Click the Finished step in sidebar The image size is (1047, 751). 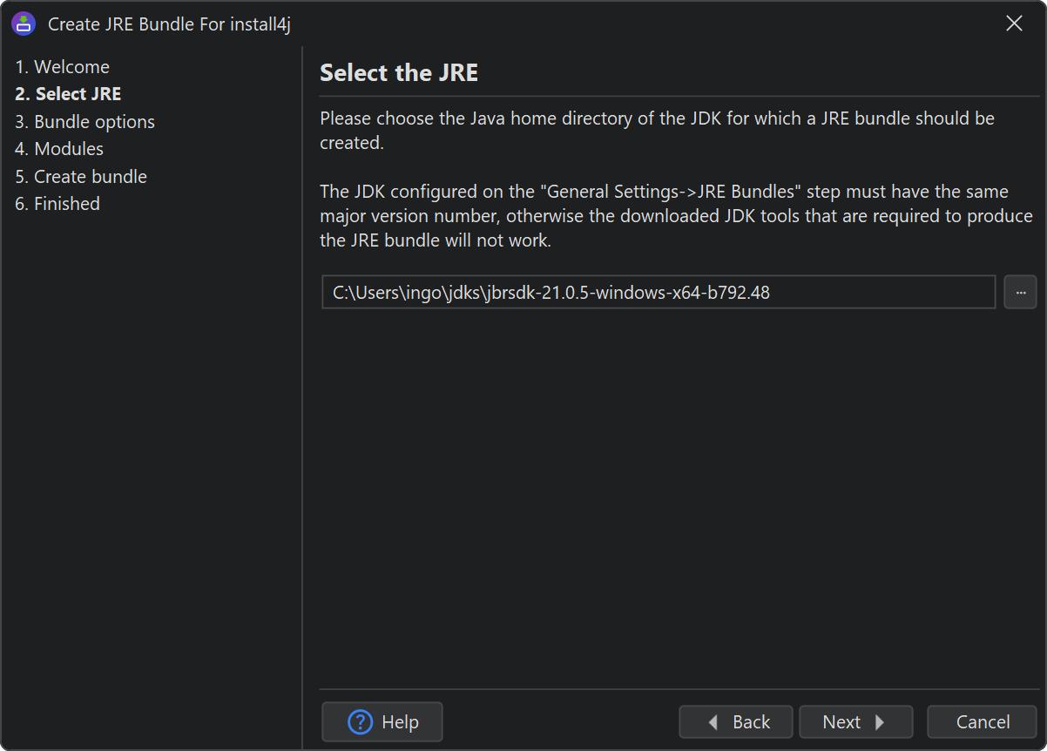[57, 204]
